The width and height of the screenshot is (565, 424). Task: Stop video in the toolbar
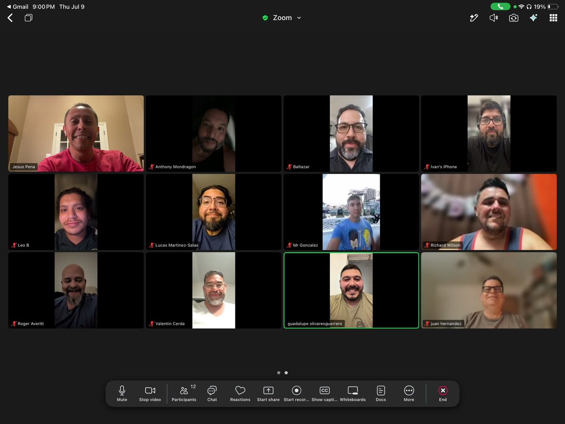(x=150, y=393)
